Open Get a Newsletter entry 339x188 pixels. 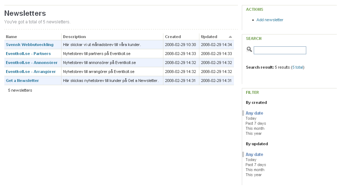tap(22, 81)
